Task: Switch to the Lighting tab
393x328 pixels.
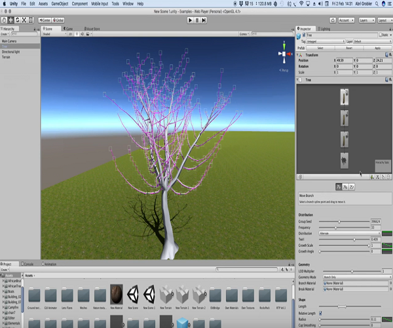Action: coord(324,29)
